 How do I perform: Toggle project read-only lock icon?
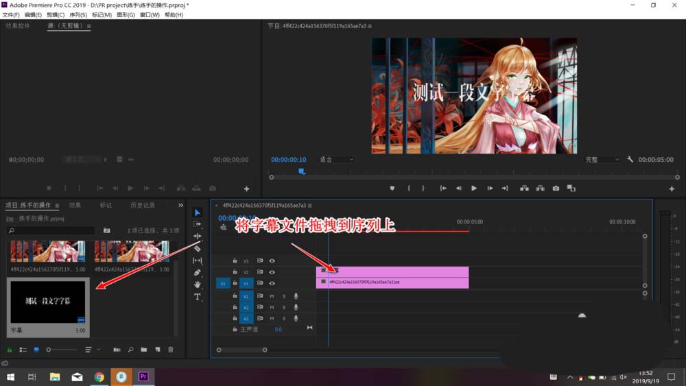[10, 350]
